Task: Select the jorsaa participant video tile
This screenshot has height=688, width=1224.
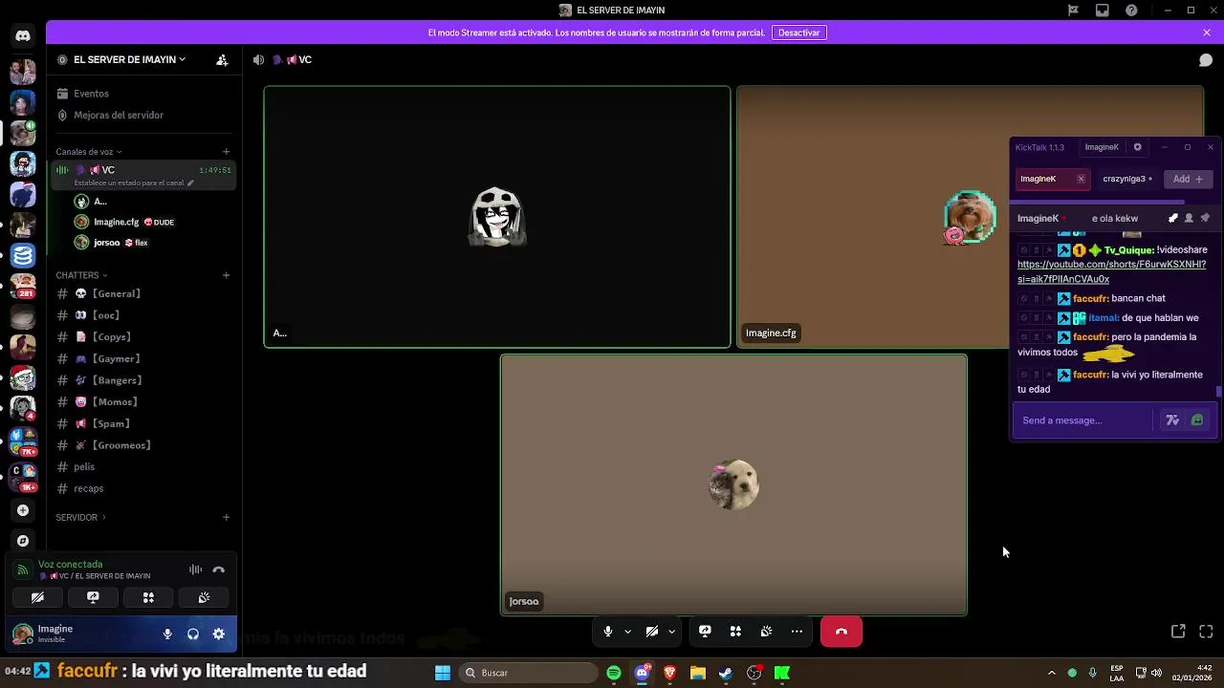Action: tap(733, 484)
